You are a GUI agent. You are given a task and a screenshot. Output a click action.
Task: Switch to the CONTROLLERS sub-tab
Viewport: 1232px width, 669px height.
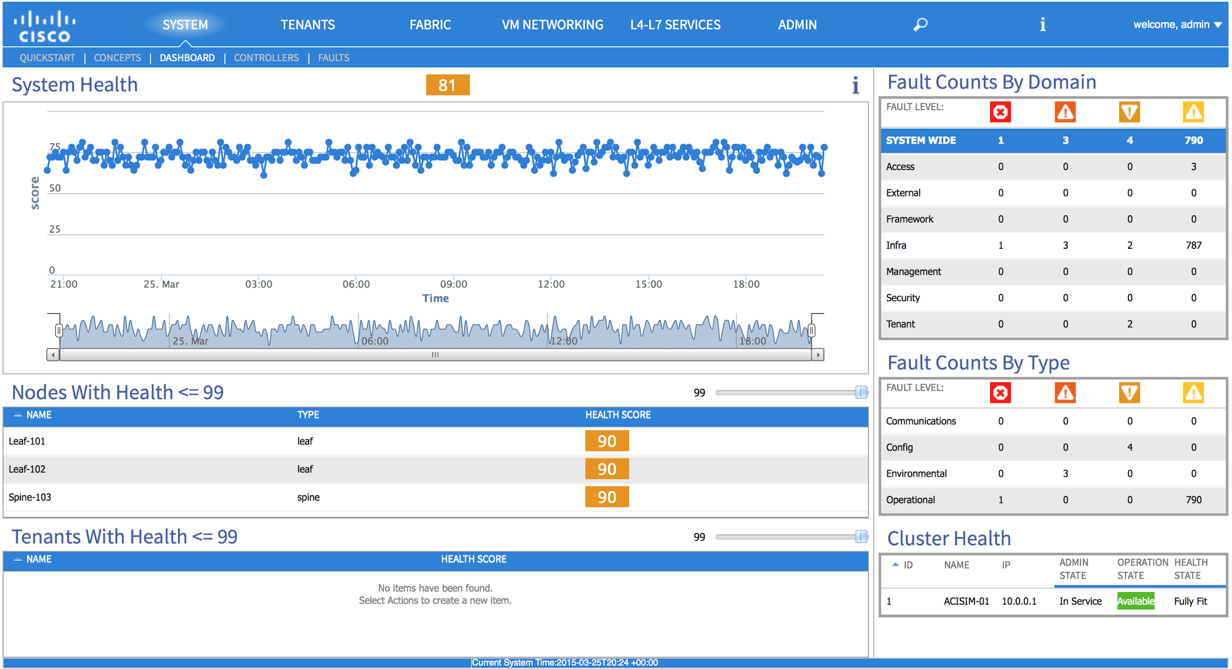tap(266, 58)
